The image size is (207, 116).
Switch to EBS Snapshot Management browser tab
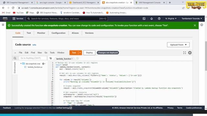point(17,3)
